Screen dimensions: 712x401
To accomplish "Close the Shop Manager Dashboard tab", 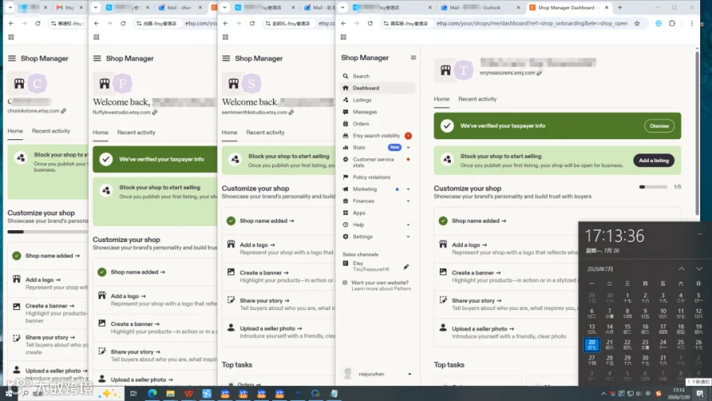I will point(606,8).
